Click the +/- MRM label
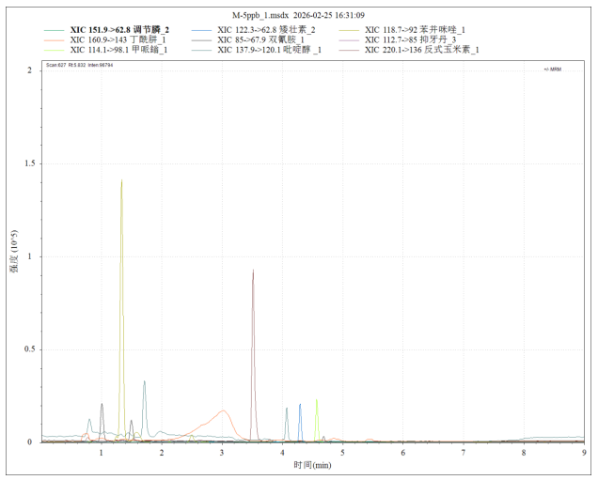The height and width of the screenshot is (480, 598). tap(553, 70)
